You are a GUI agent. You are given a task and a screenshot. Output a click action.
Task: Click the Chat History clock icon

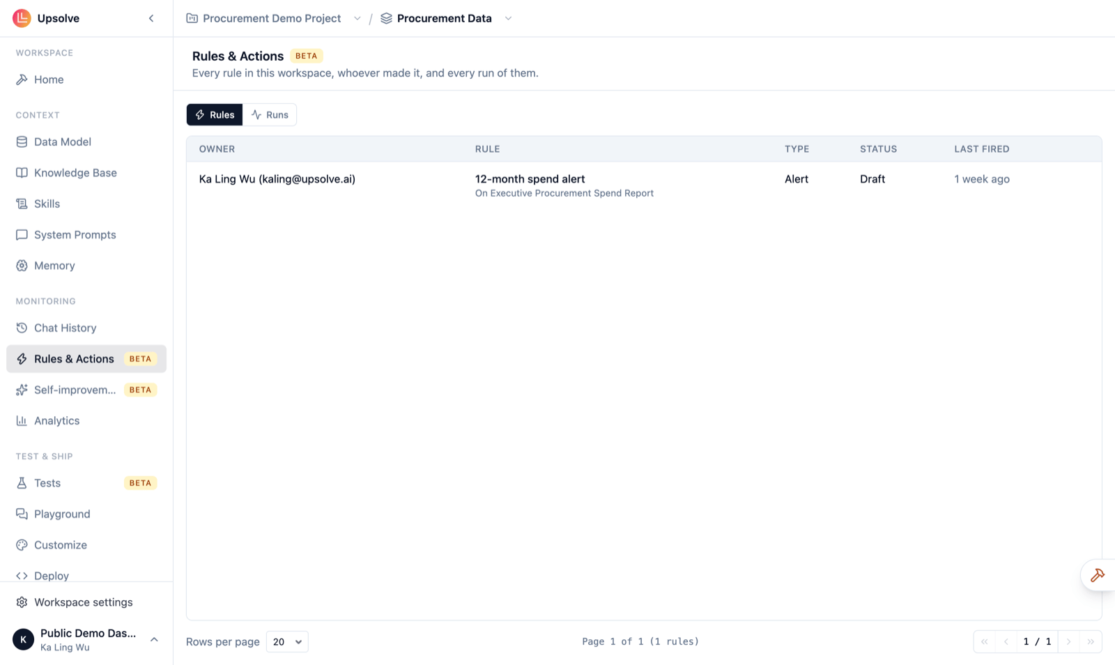click(22, 328)
